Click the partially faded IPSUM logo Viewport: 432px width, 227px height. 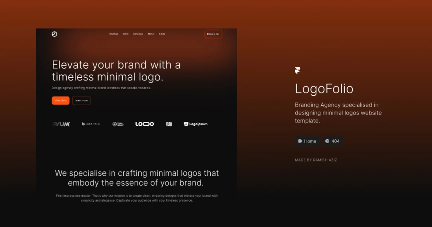pos(61,124)
